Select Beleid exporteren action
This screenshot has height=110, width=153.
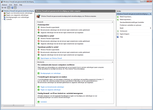pyautogui.click(x=126, y=19)
